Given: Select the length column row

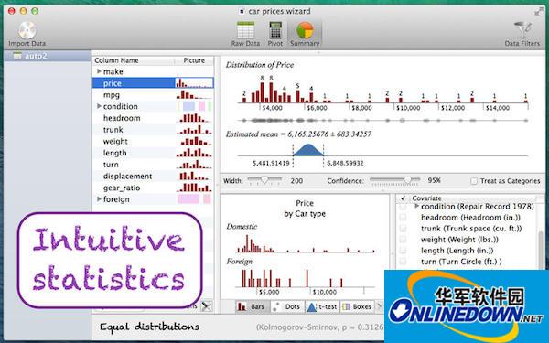Looking at the screenshot, I should [153, 153].
